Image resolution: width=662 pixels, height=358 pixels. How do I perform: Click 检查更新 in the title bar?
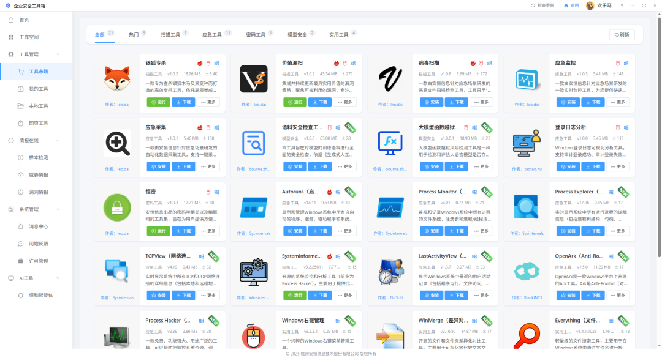(542, 6)
